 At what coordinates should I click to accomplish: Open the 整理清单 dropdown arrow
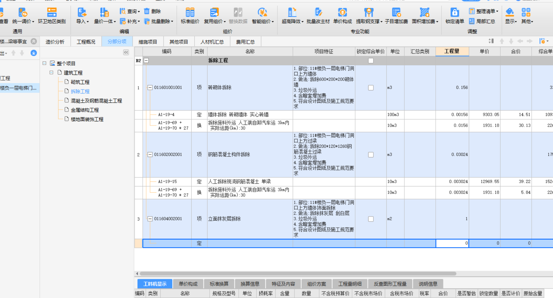coord(497,11)
